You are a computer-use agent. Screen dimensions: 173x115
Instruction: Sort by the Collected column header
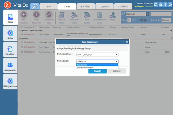pos(112,27)
